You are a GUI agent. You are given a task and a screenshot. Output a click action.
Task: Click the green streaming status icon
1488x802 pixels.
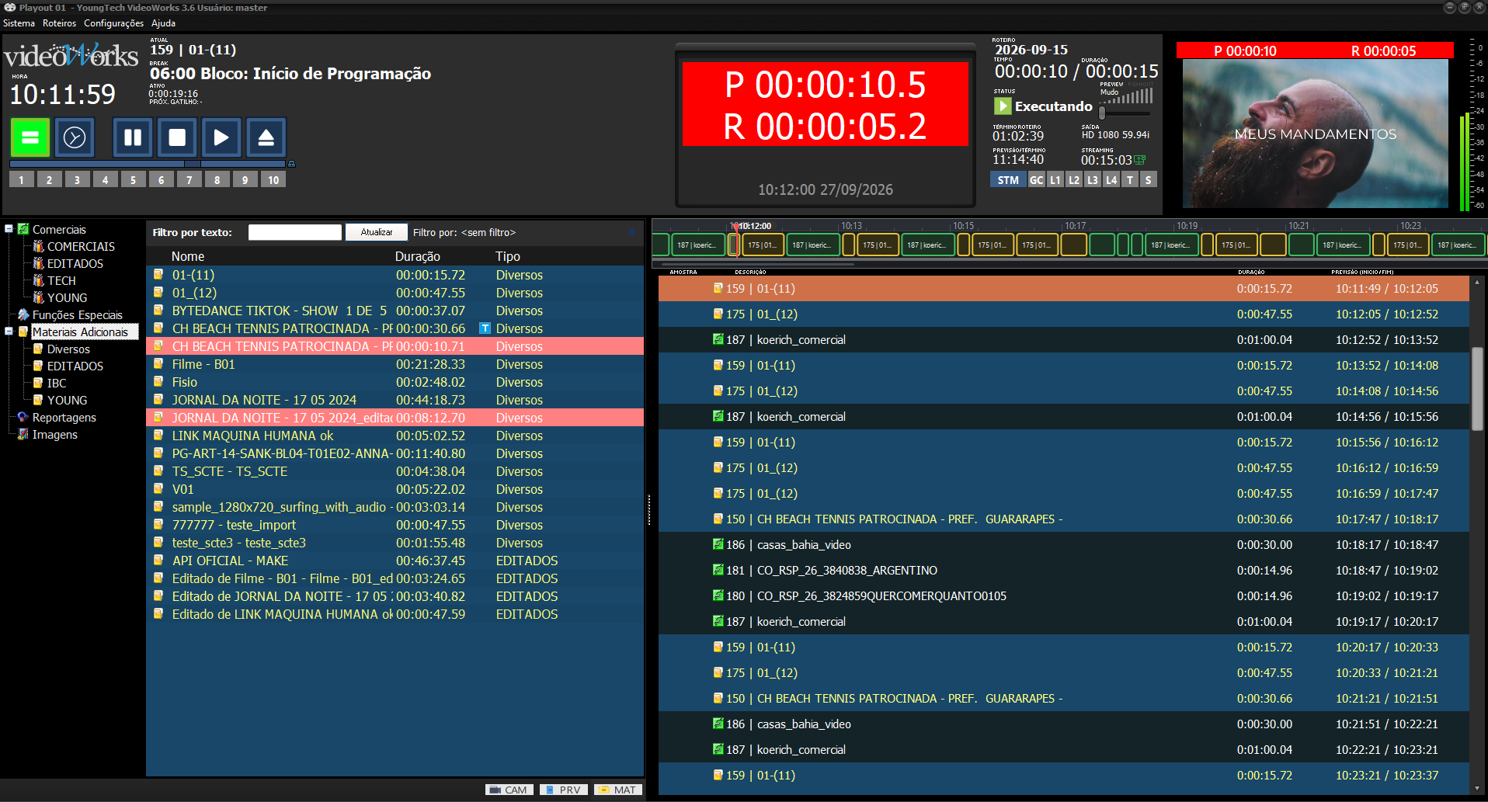pyautogui.click(x=1140, y=160)
